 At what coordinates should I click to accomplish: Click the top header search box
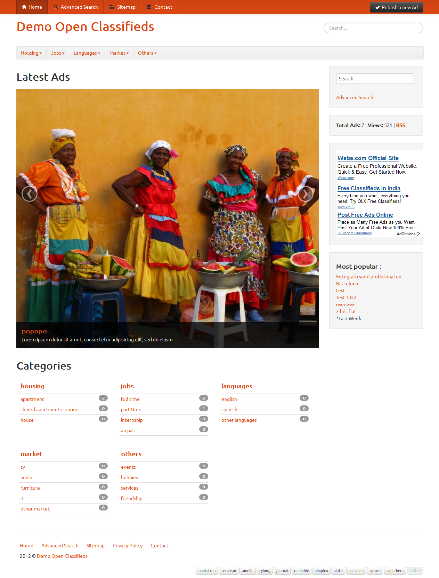(x=373, y=28)
